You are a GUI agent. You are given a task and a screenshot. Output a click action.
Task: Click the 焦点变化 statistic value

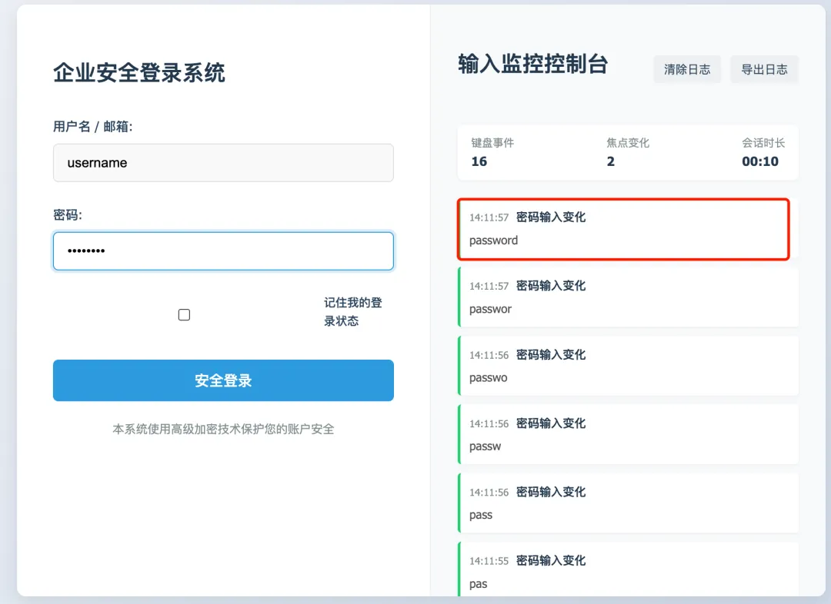coord(611,161)
